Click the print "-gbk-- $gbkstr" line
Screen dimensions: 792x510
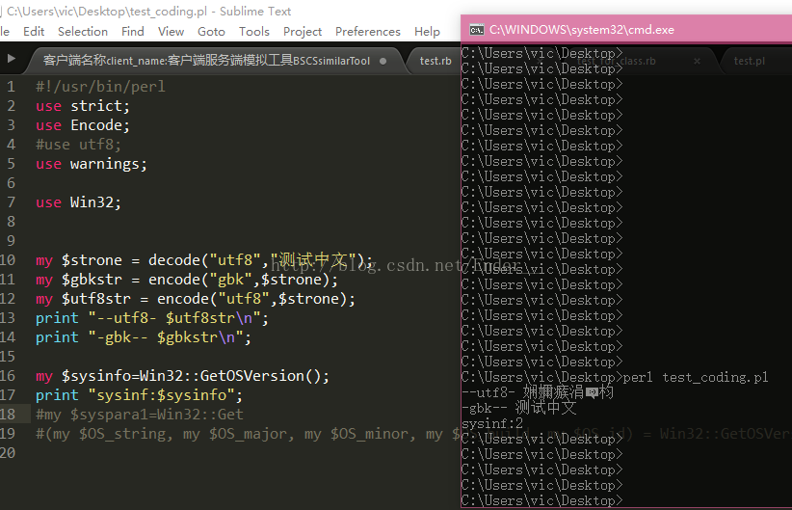click(x=144, y=337)
